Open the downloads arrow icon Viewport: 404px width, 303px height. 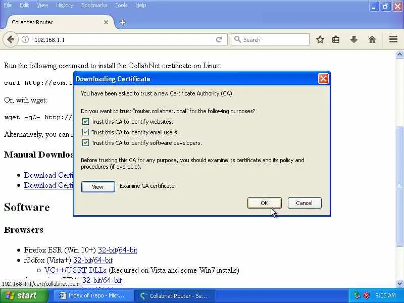tap(354, 40)
